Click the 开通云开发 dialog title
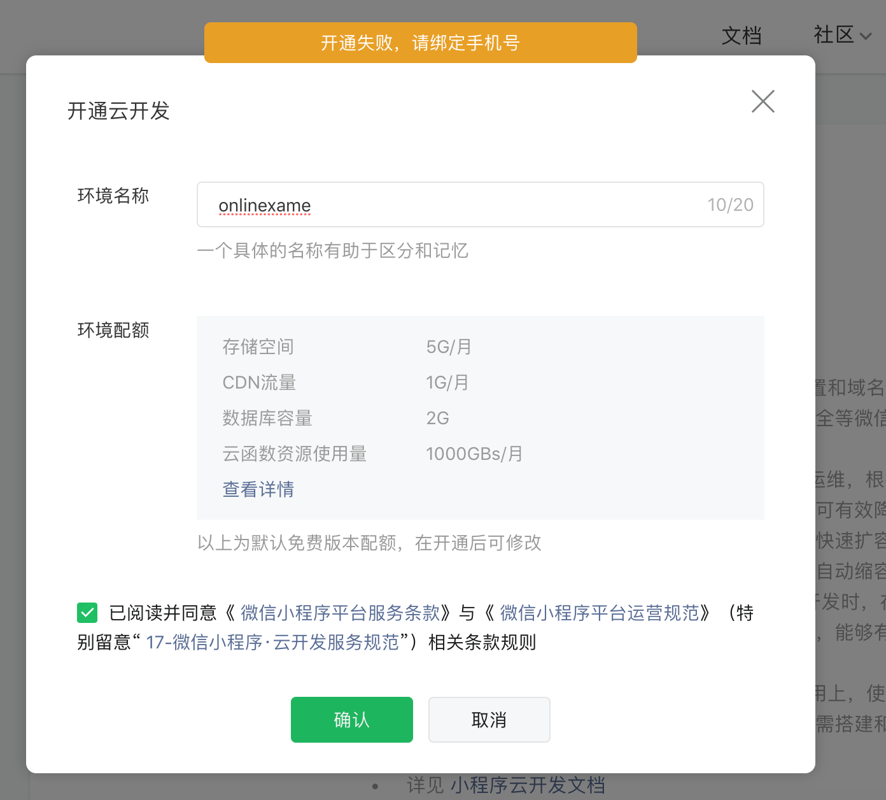 [118, 111]
